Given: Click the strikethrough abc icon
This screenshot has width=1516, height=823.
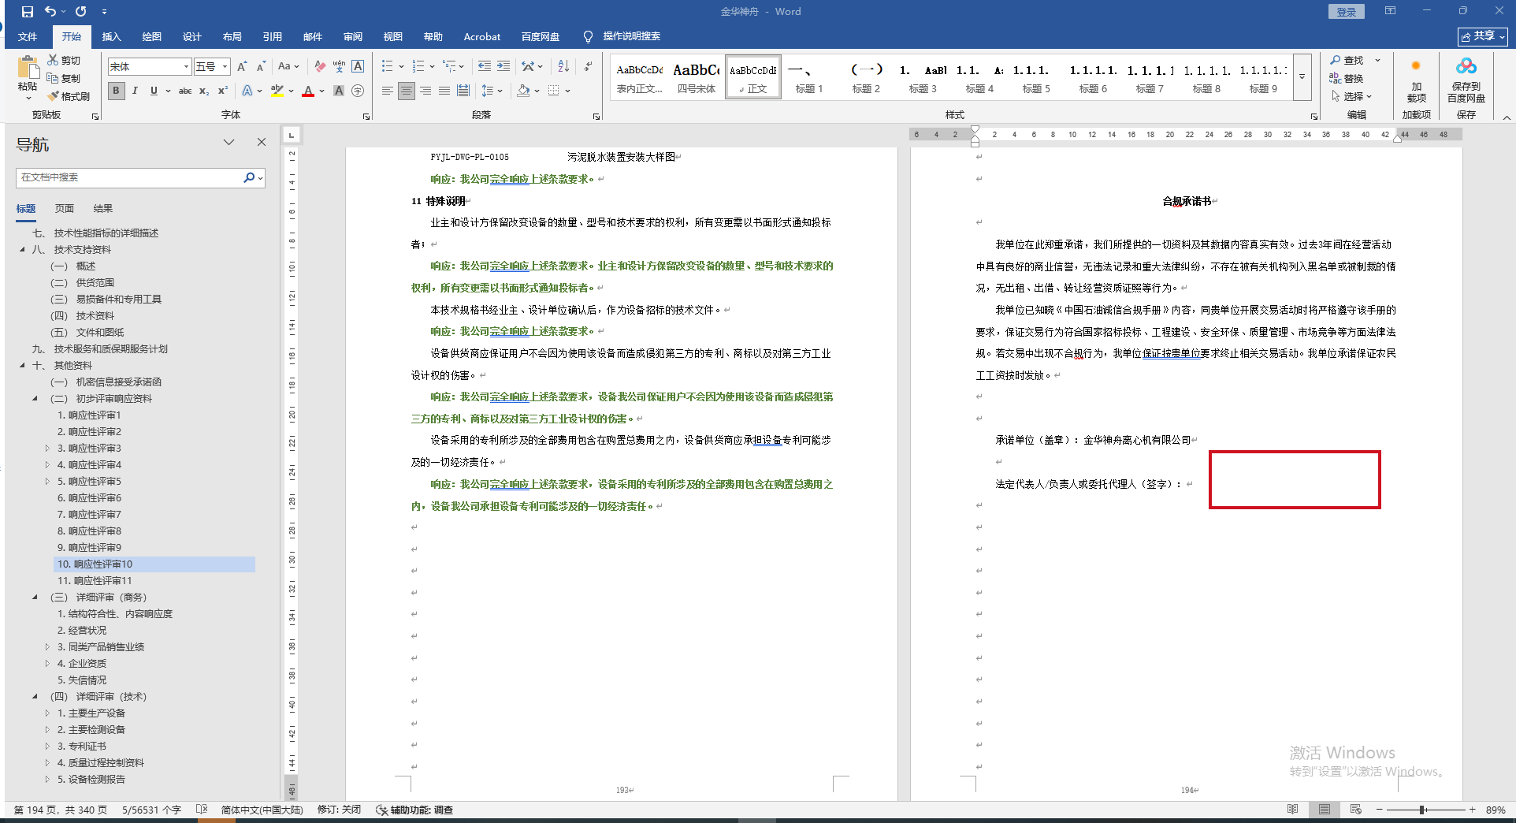Looking at the screenshot, I should [x=185, y=91].
